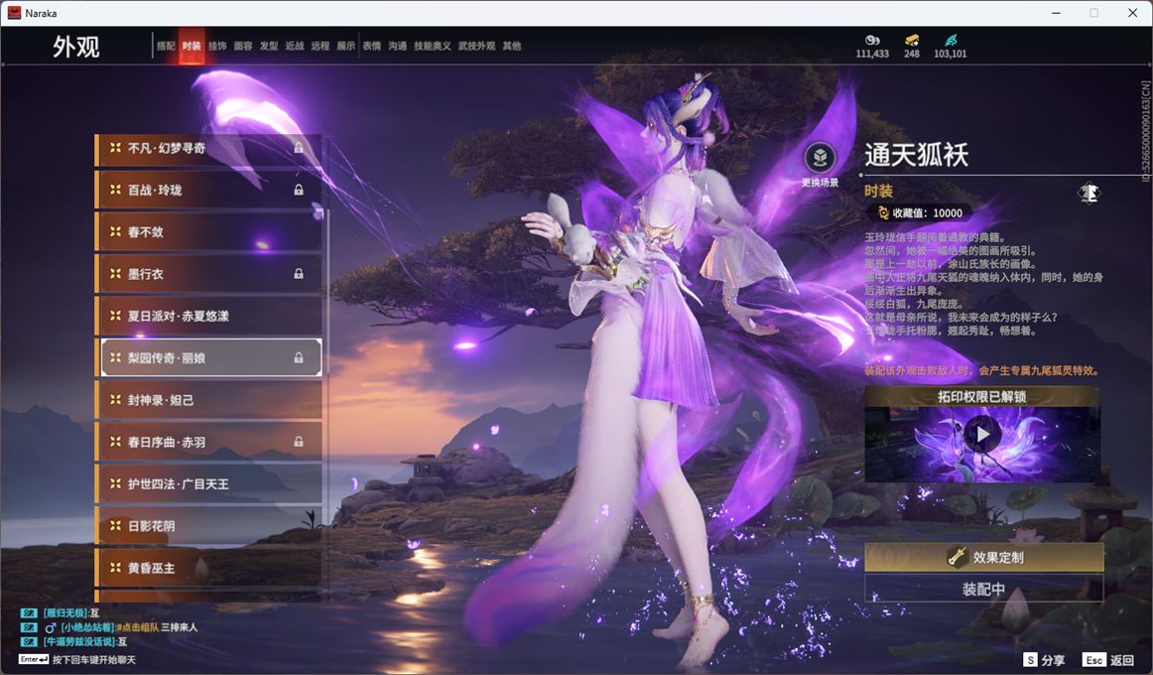The width and height of the screenshot is (1153, 675).
Task: Click the 103,101 feather balance value
Action: [x=950, y=54]
